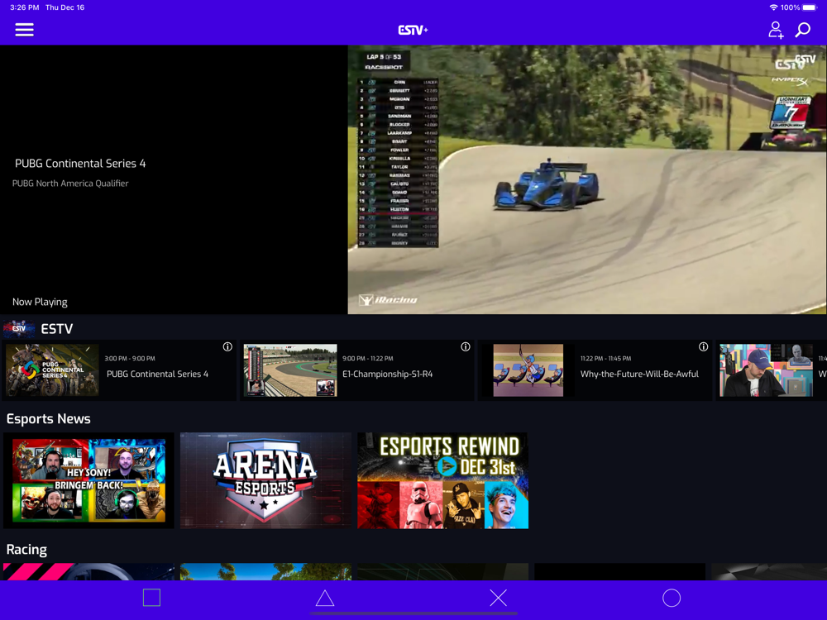Screen dimensions: 827x620
Task: Select the ESTV channel name
Action: click(57, 329)
